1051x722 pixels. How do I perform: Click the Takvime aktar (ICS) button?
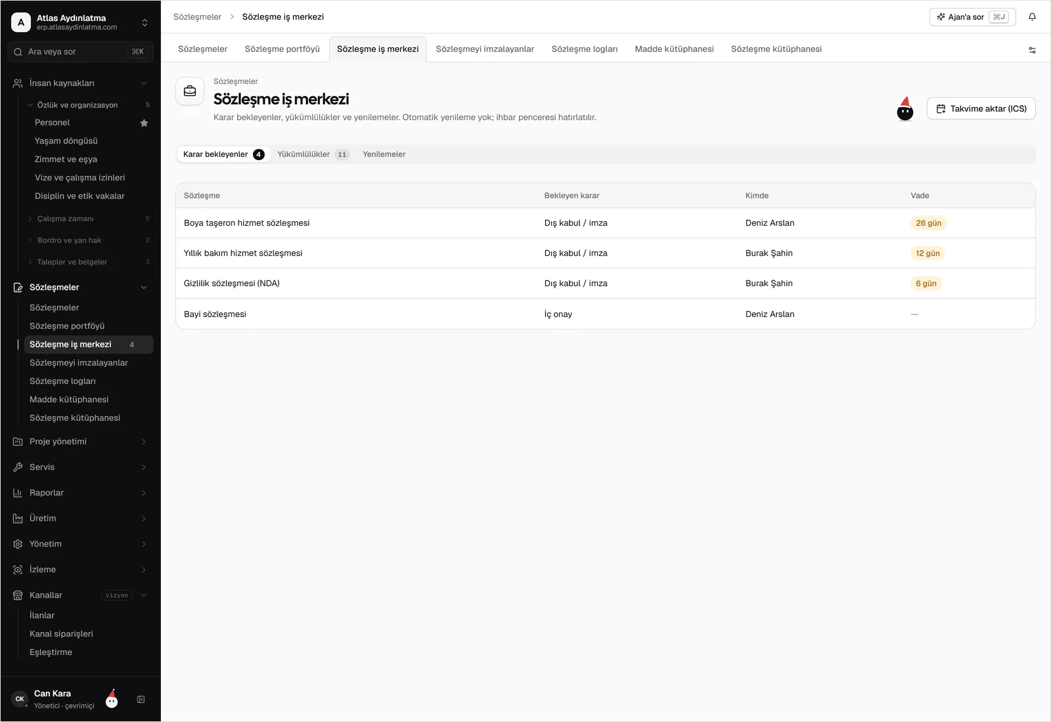tap(981, 109)
